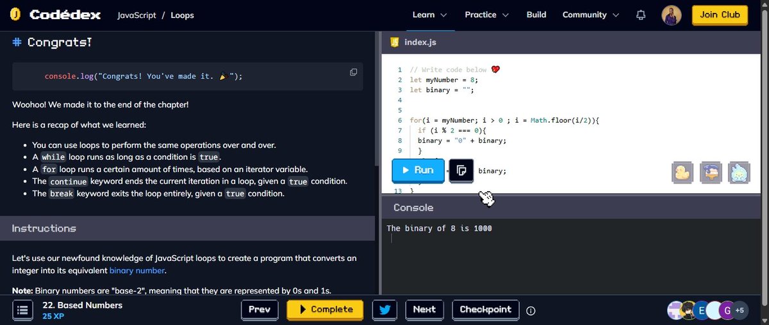Go to the Prev exercise

pos(260,310)
